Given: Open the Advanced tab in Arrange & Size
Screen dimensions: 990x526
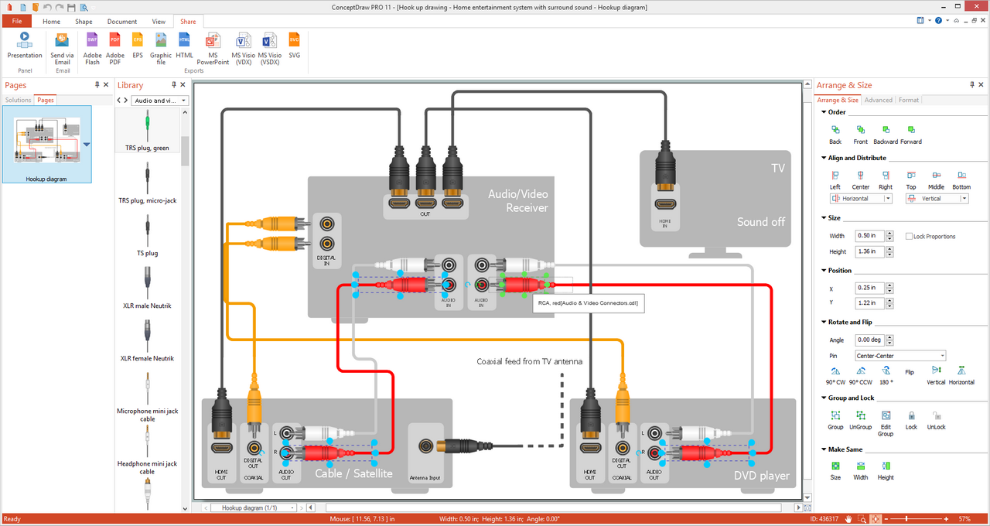Looking at the screenshot, I should [x=878, y=100].
